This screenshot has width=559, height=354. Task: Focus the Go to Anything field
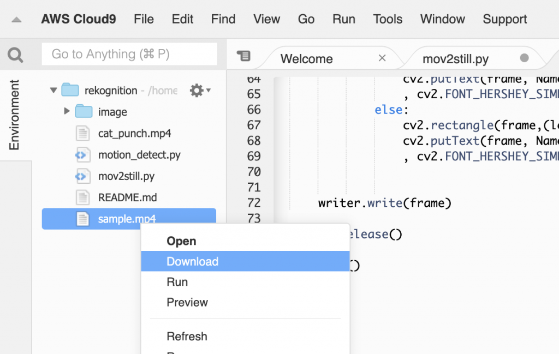129,54
